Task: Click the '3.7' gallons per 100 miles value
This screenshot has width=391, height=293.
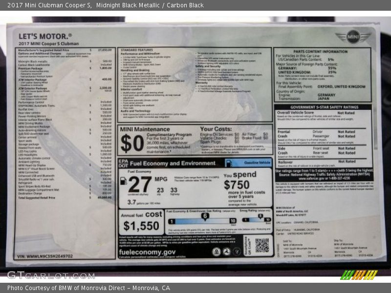Action: (131, 202)
